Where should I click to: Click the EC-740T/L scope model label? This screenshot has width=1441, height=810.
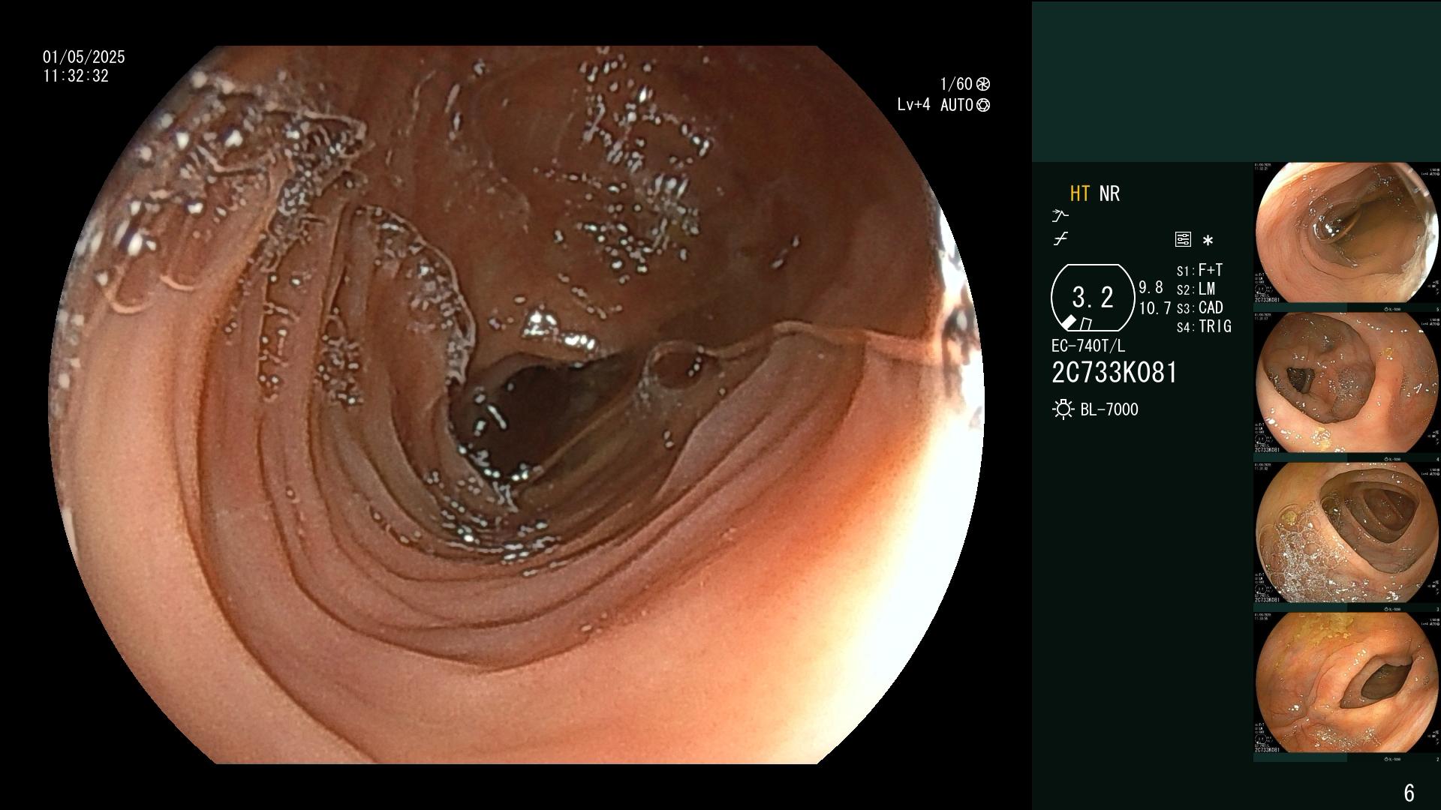click(1088, 346)
